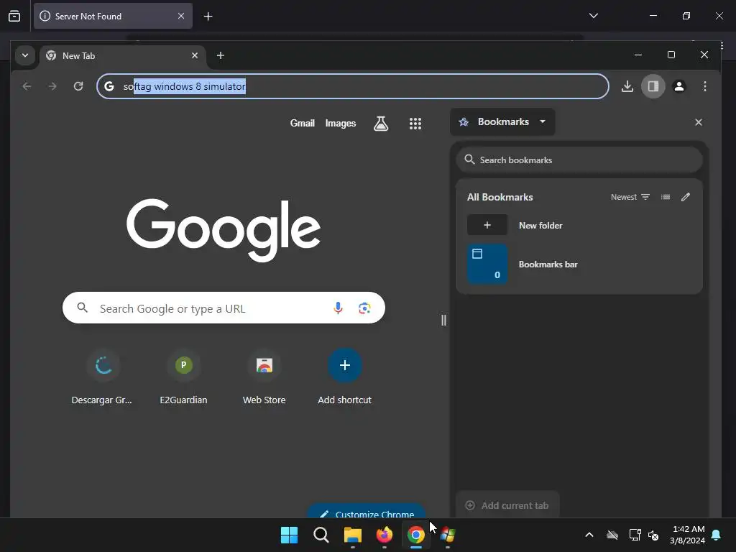Click the magnifier icon in Google search box
The width and height of the screenshot is (736, 552).
(82, 308)
